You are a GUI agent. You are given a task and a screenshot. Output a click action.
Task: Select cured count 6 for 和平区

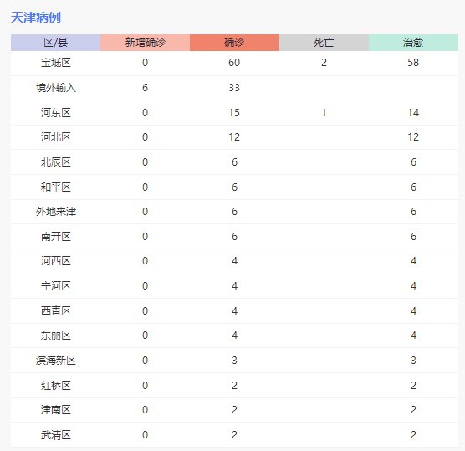click(413, 187)
